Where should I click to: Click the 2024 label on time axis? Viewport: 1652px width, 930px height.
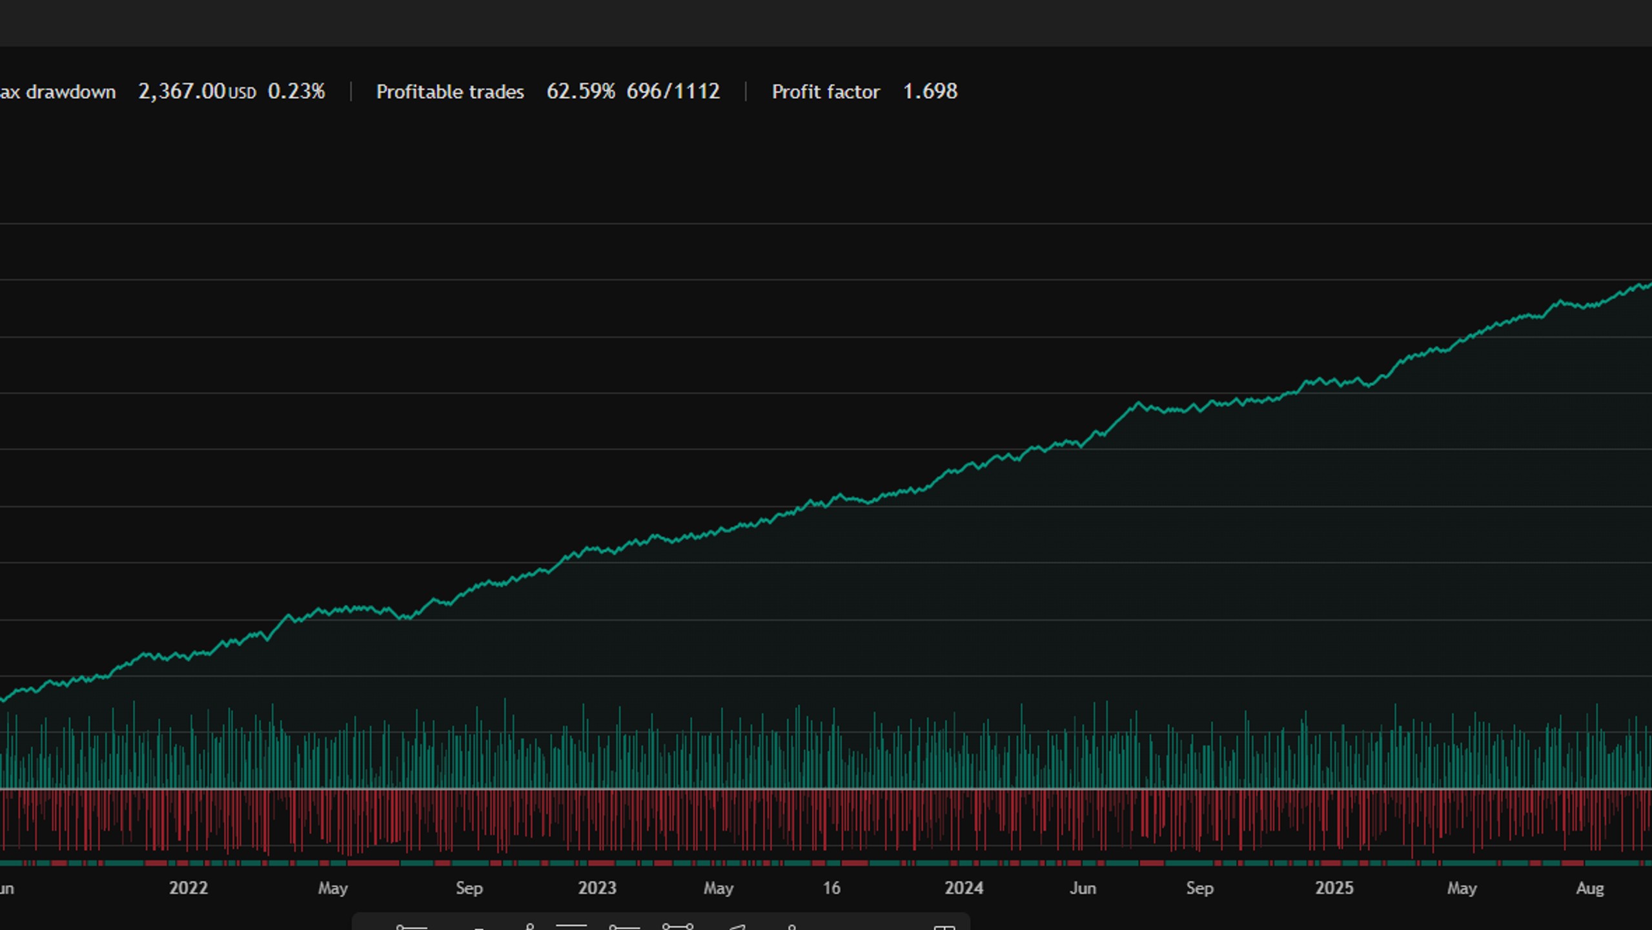(964, 888)
